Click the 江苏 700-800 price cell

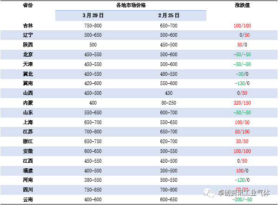tap(93, 132)
